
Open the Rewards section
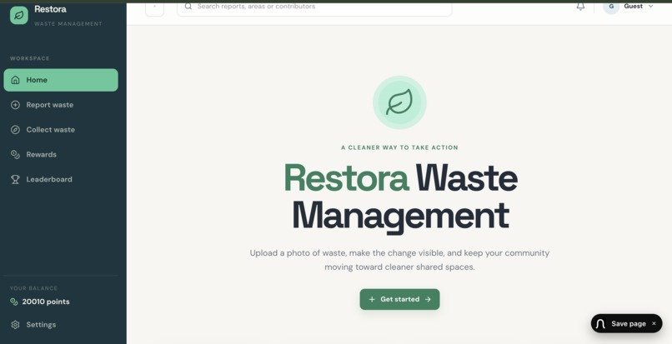pos(61,155)
